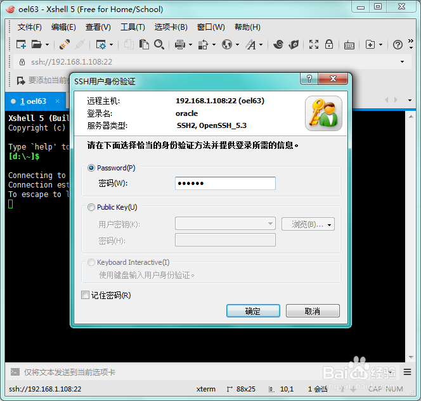Click the Connect/reconnect toolbar icon
The image size is (421, 401).
point(65,44)
